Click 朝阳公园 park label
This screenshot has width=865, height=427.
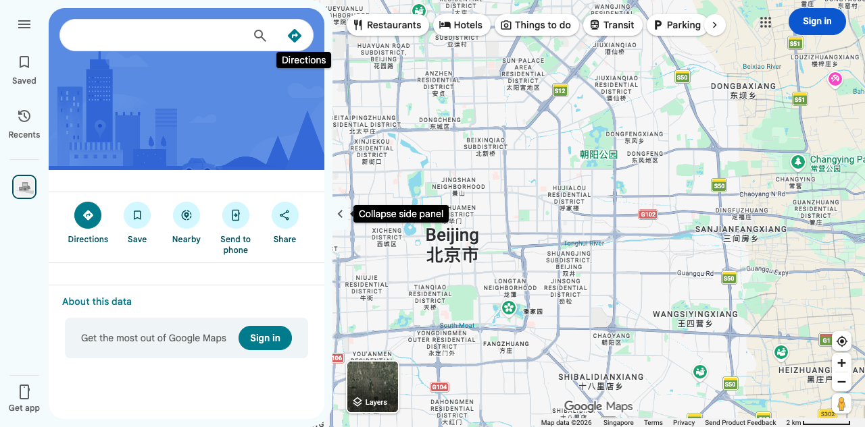pos(599,154)
